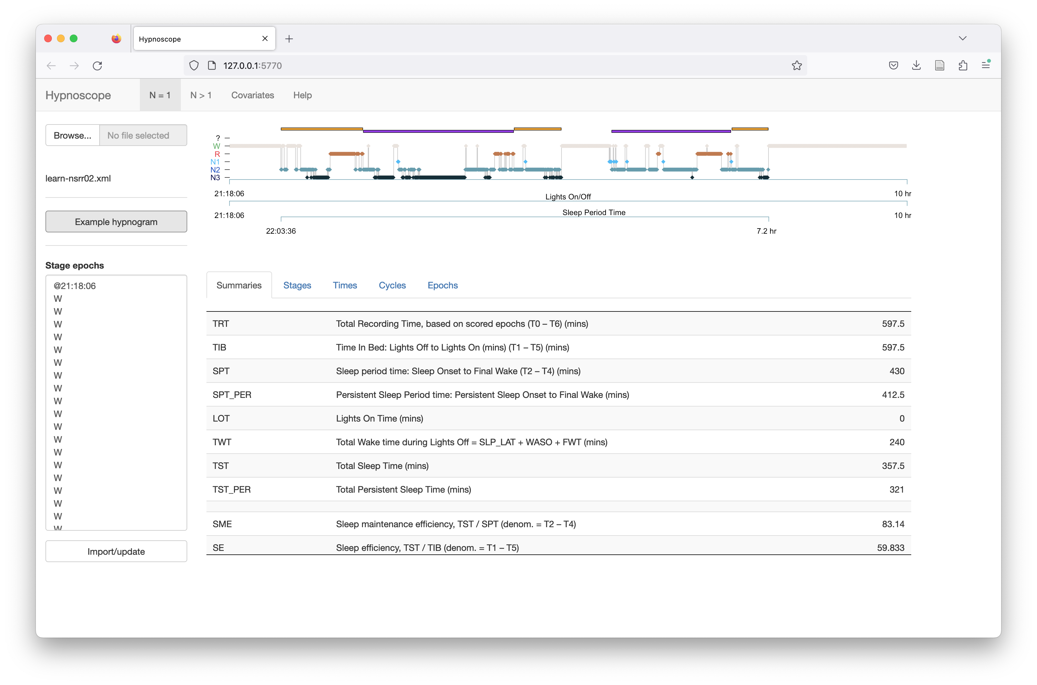Click the browser reload icon
The image size is (1037, 685).
tap(97, 66)
